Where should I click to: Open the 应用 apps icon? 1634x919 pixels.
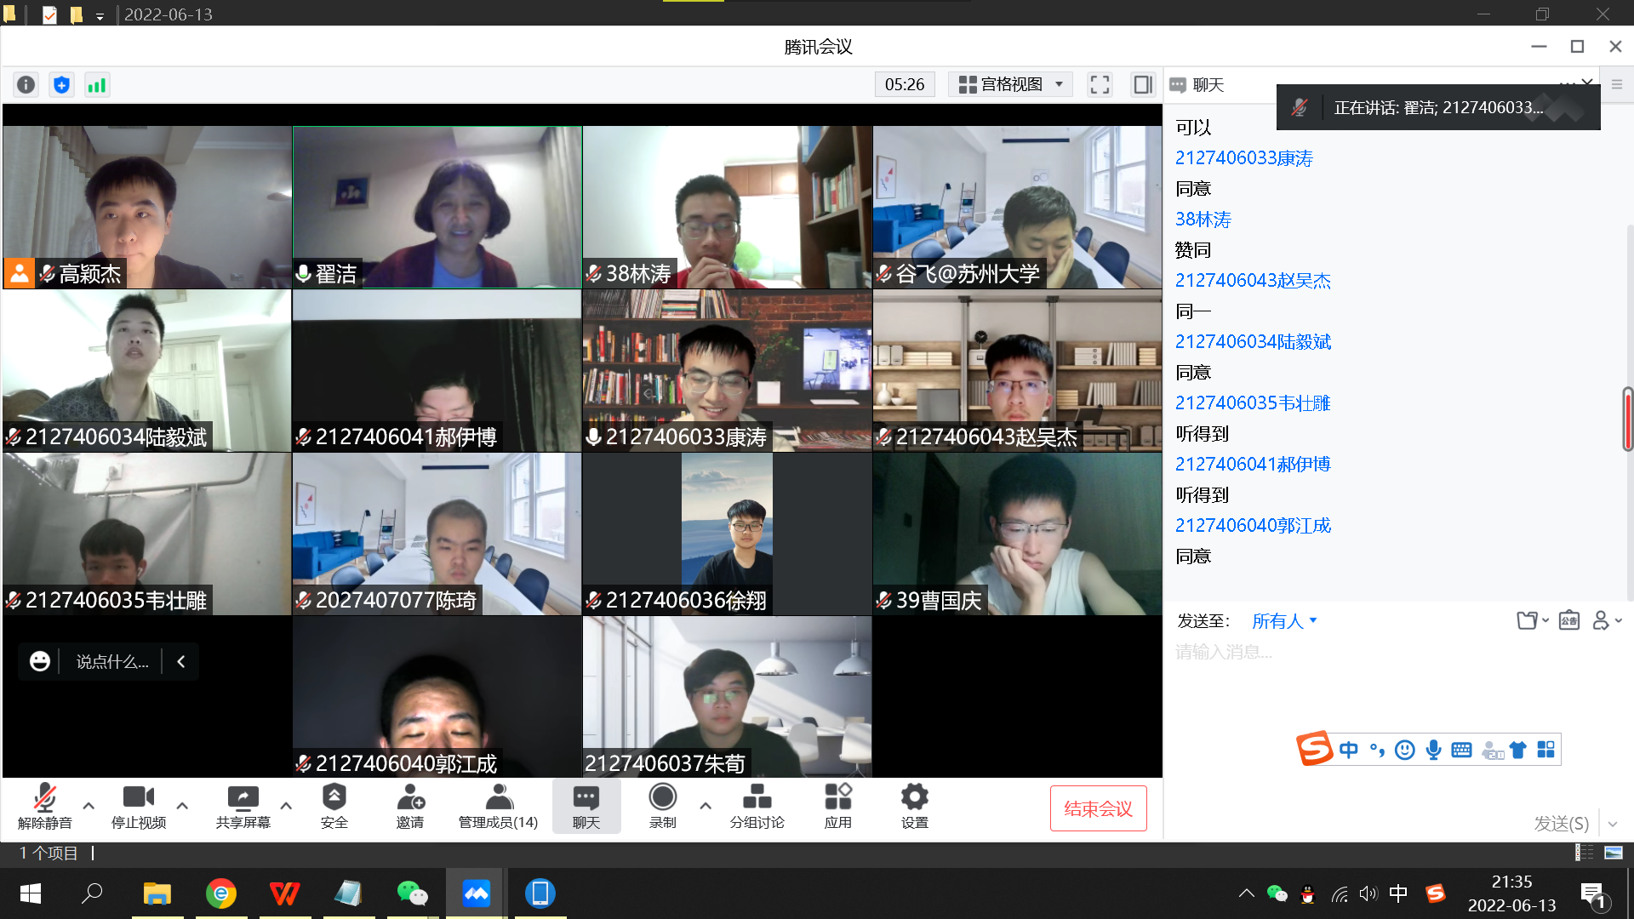(837, 805)
